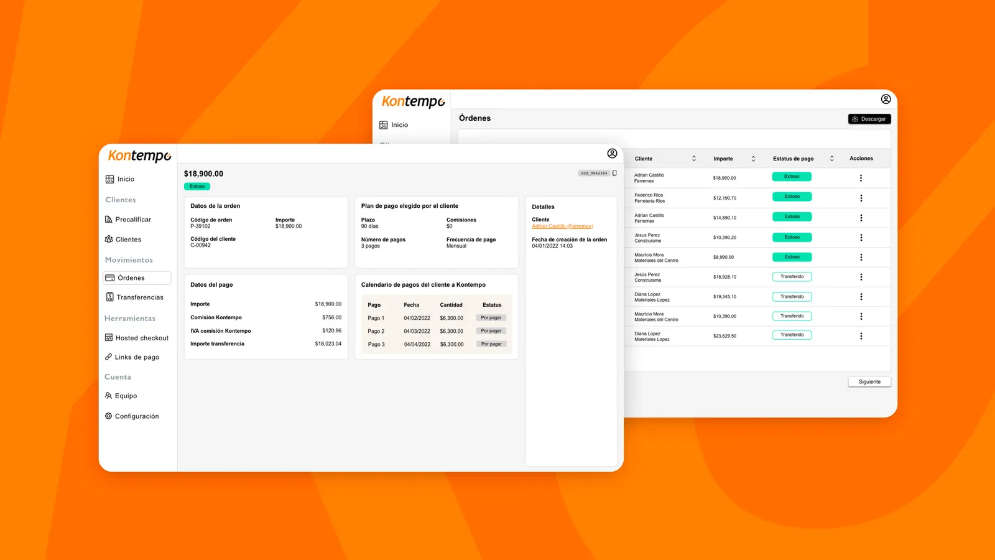Click the Pago 1 date 04/02/2022

417,318
